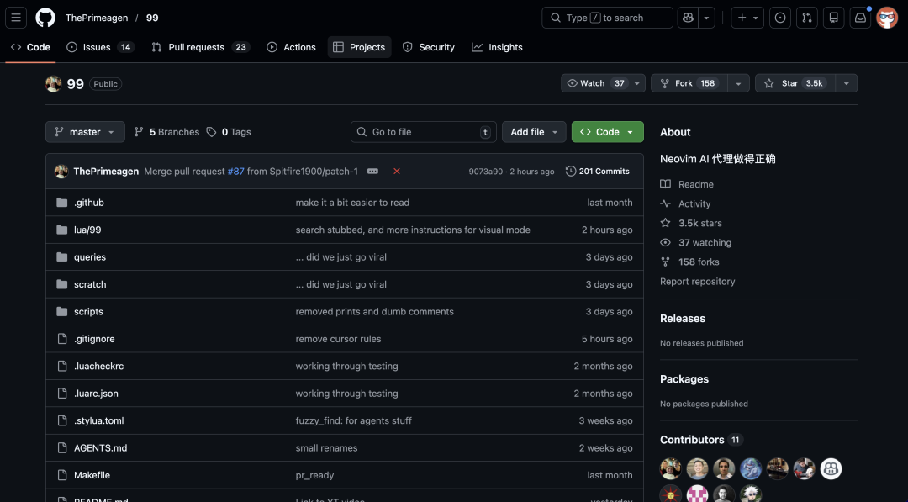The width and height of the screenshot is (908, 502).
Task: Expand the Add file dropdown
Action: tap(533, 132)
